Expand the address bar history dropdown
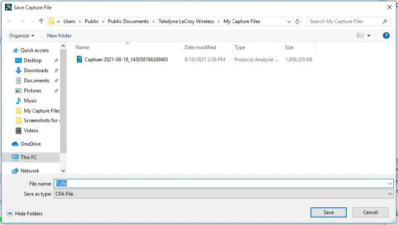This screenshot has height=225, width=398. pyautogui.click(x=289, y=21)
